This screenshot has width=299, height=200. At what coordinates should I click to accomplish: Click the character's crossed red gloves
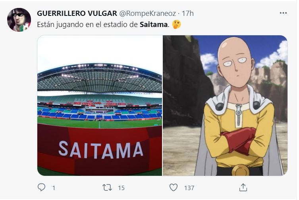pyautogui.click(x=239, y=140)
